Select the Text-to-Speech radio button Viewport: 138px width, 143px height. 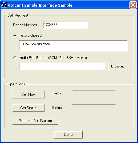click(15, 35)
